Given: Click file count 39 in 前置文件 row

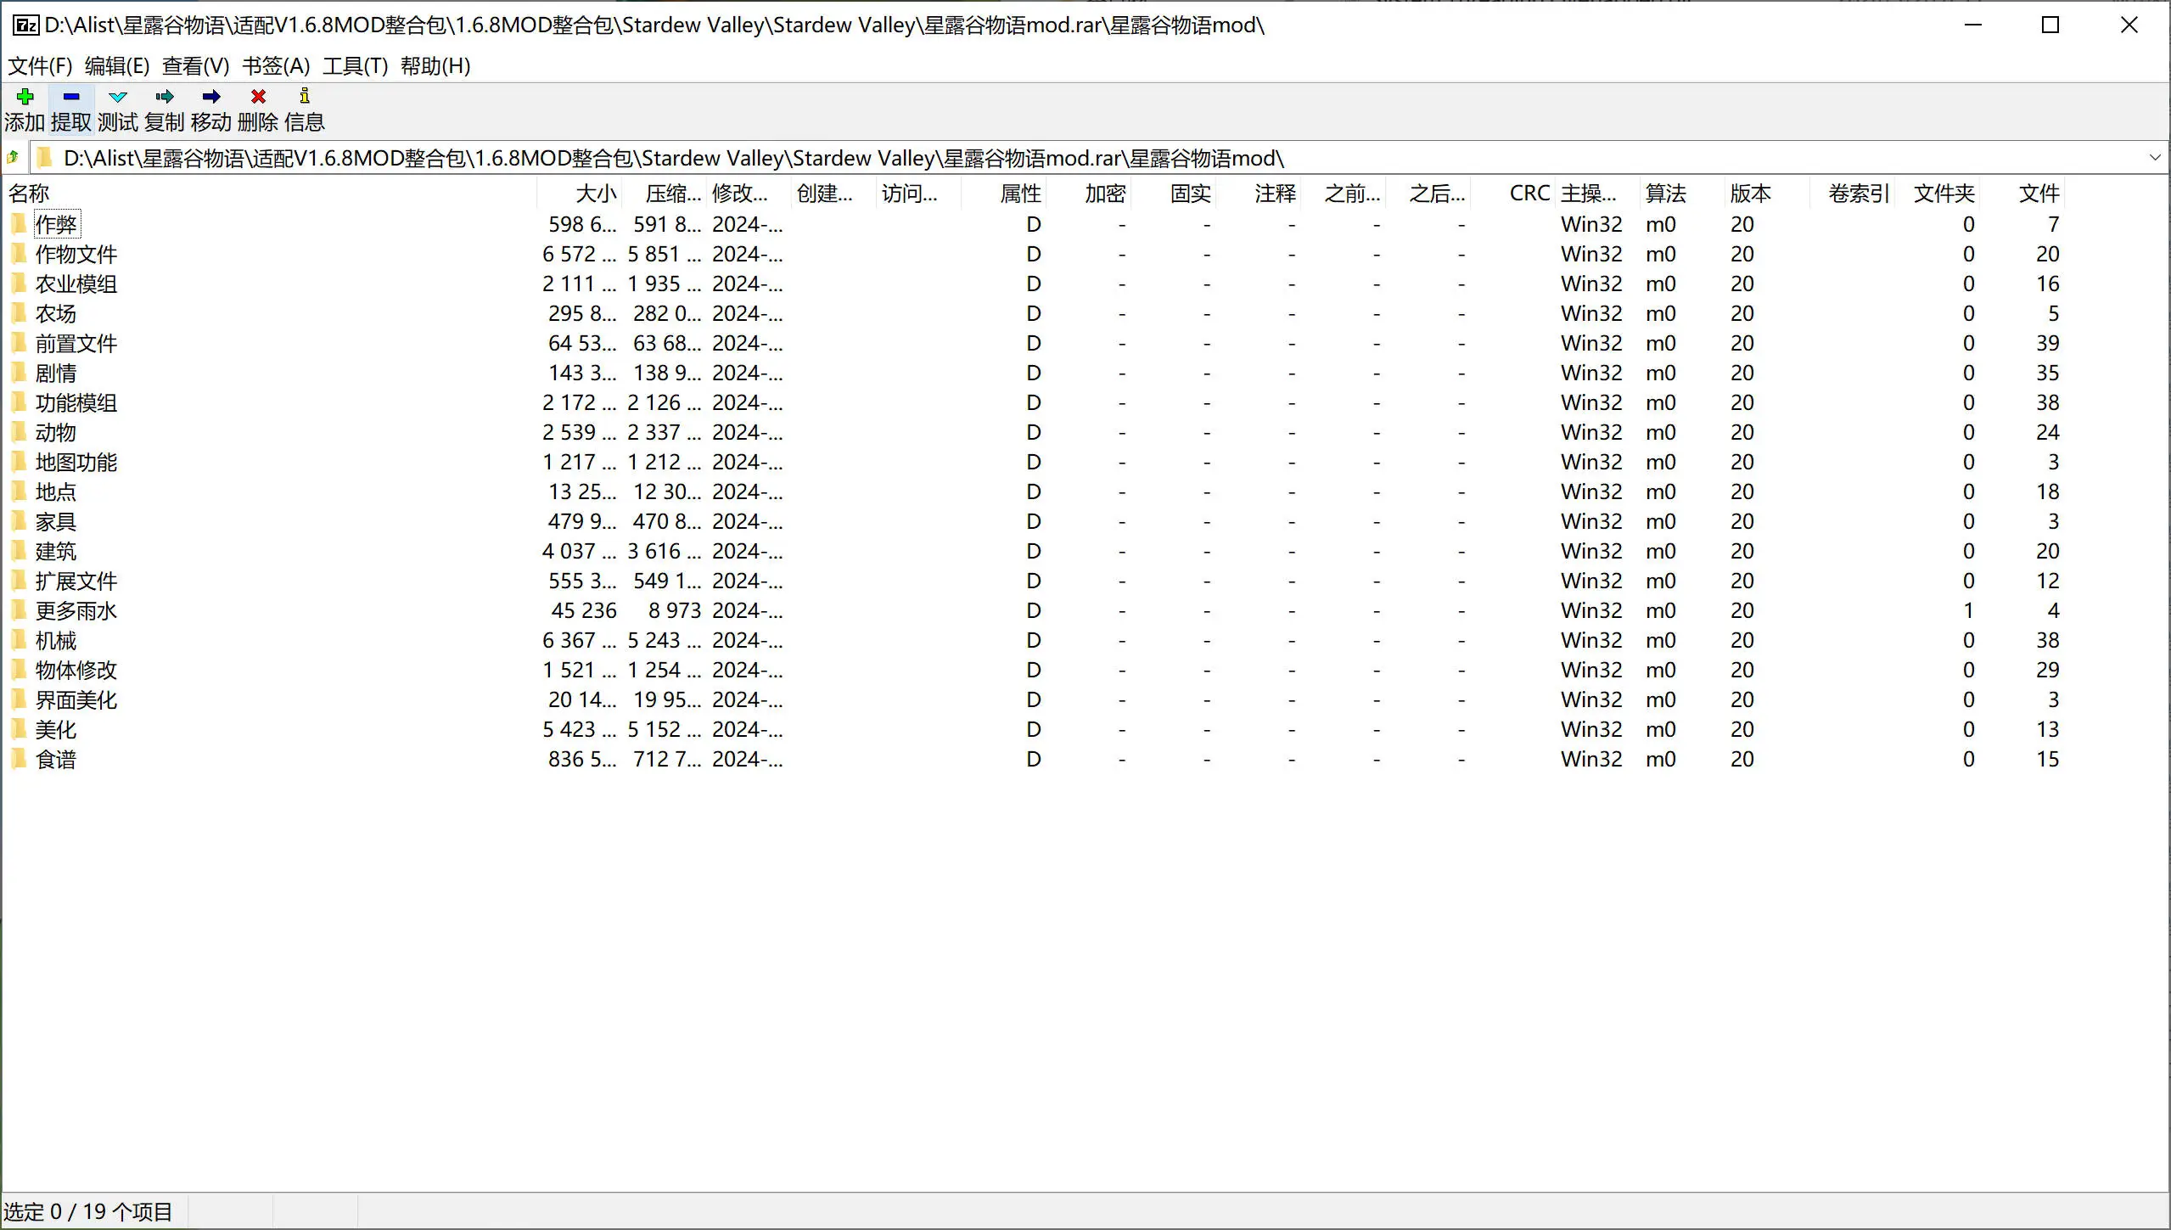Looking at the screenshot, I should pos(2047,343).
